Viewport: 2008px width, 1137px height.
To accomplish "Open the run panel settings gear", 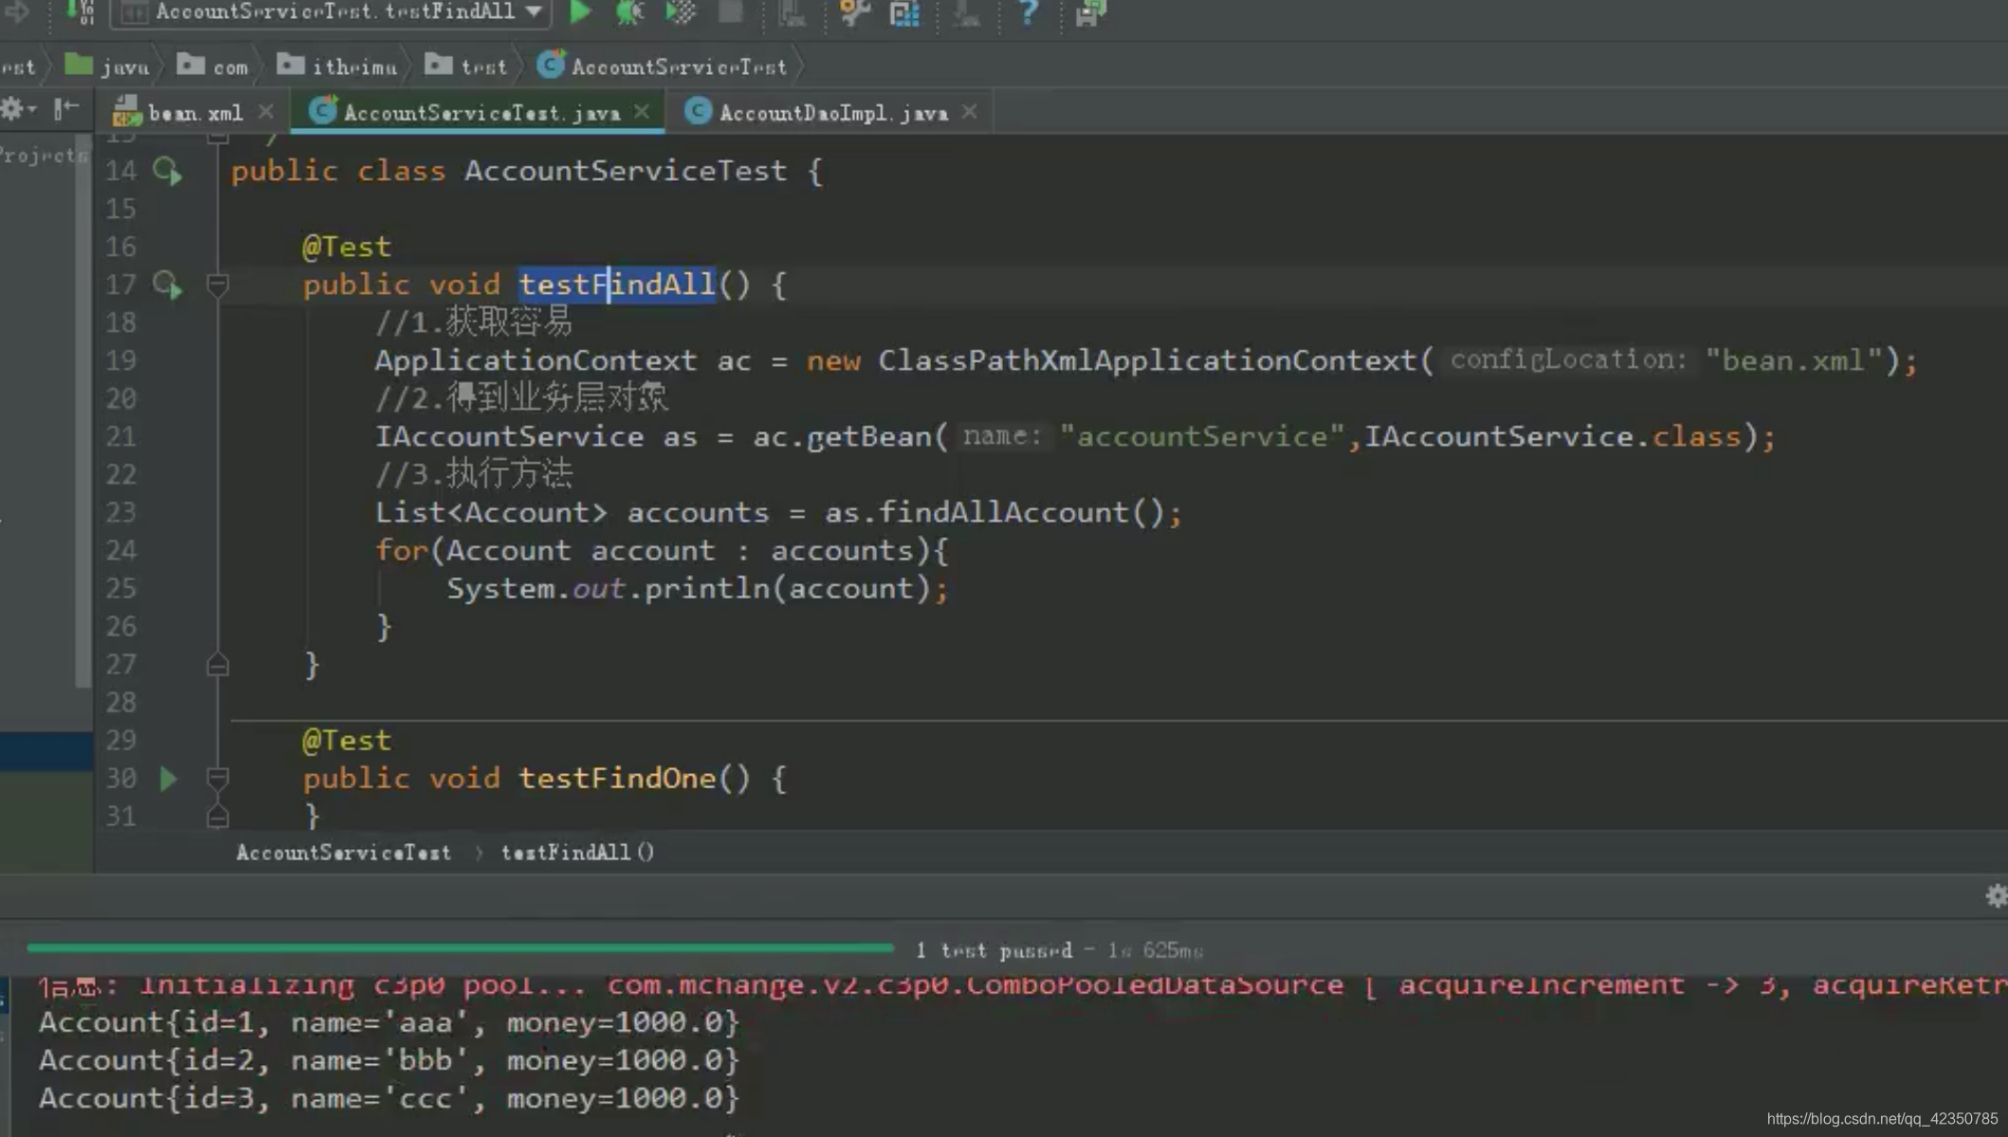I will point(1996,895).
